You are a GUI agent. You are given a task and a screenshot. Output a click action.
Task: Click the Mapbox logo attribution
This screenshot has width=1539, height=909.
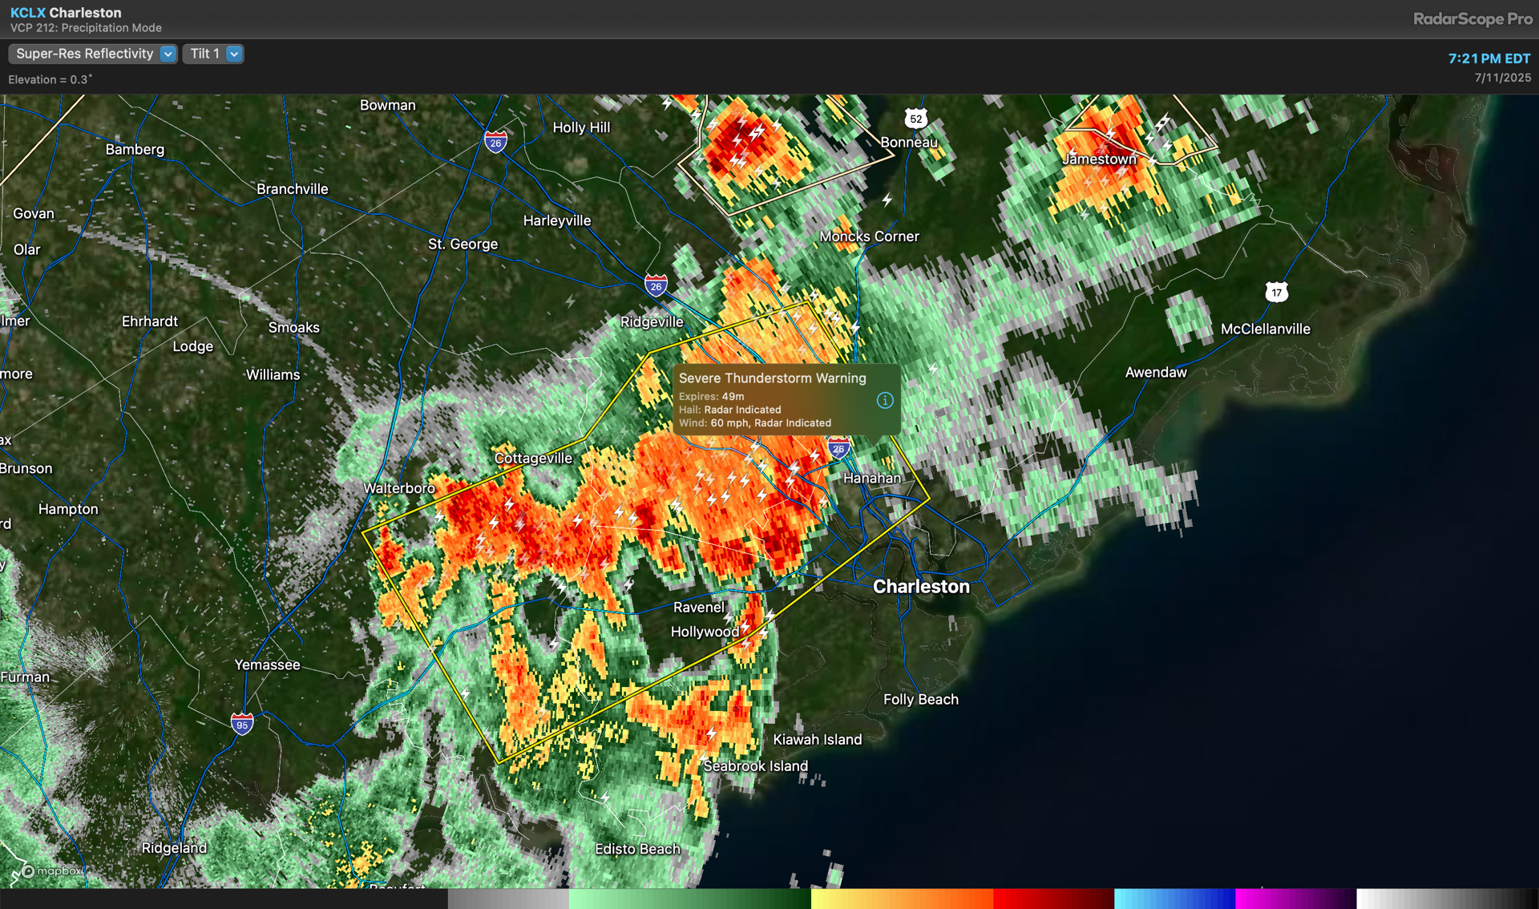pyautogui.click(x=52, y=871)
